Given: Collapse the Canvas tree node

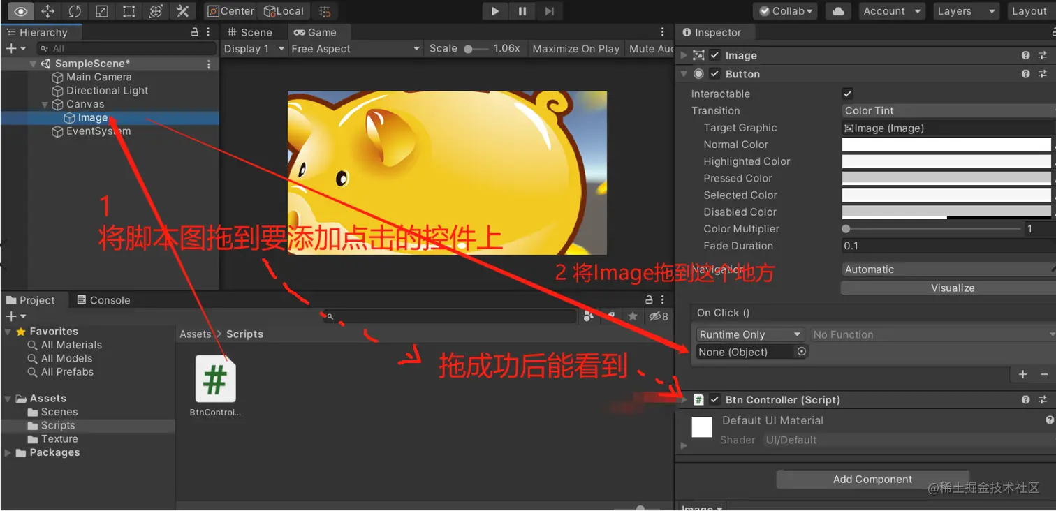Looking at the screenshot, I should tap(46, 105).
